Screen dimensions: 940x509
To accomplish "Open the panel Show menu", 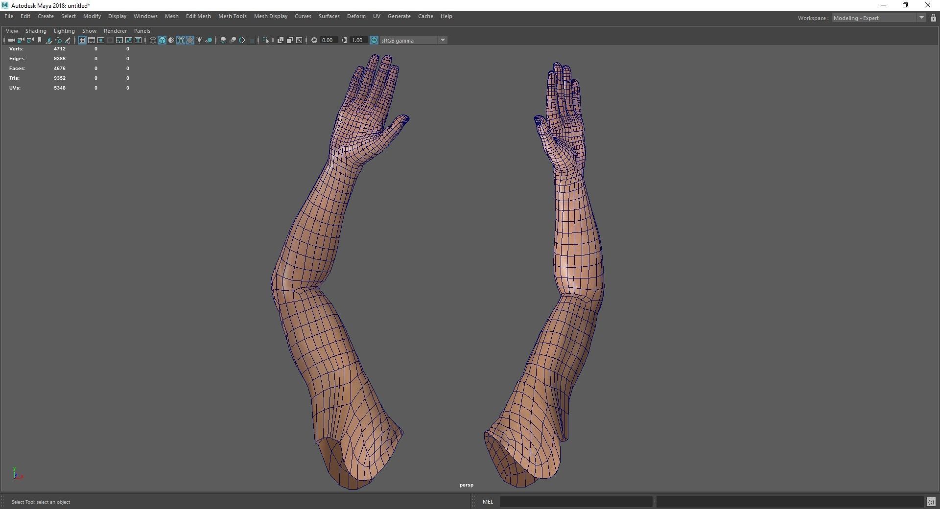I will point(89,31).
